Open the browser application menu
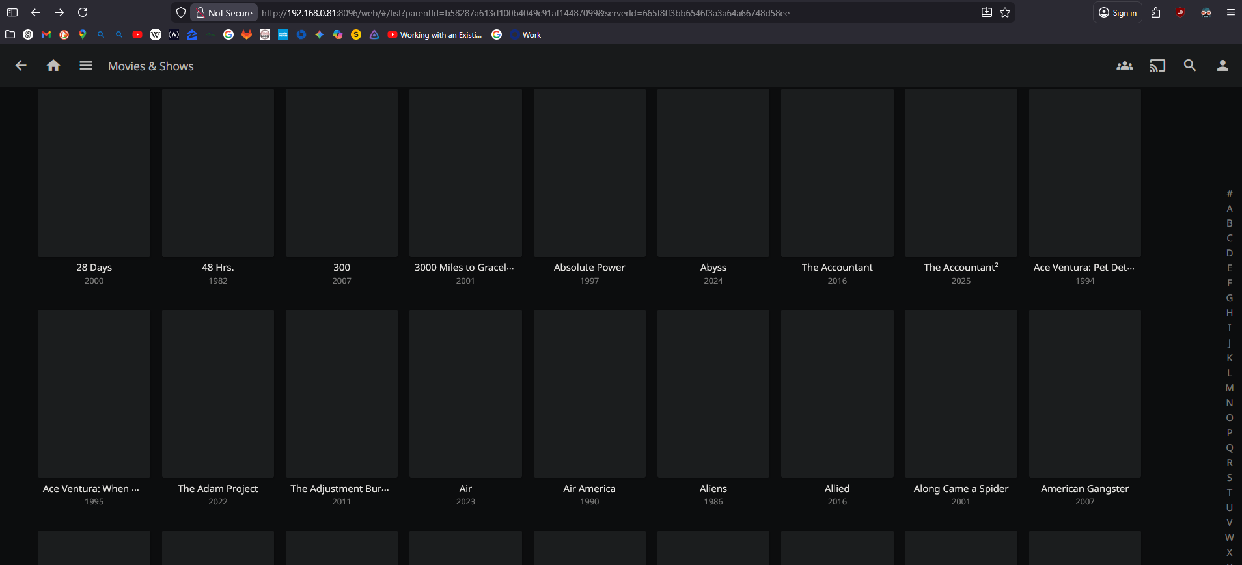The image size is (1242, 565). pyautogui.click(x=1230, y=12)
